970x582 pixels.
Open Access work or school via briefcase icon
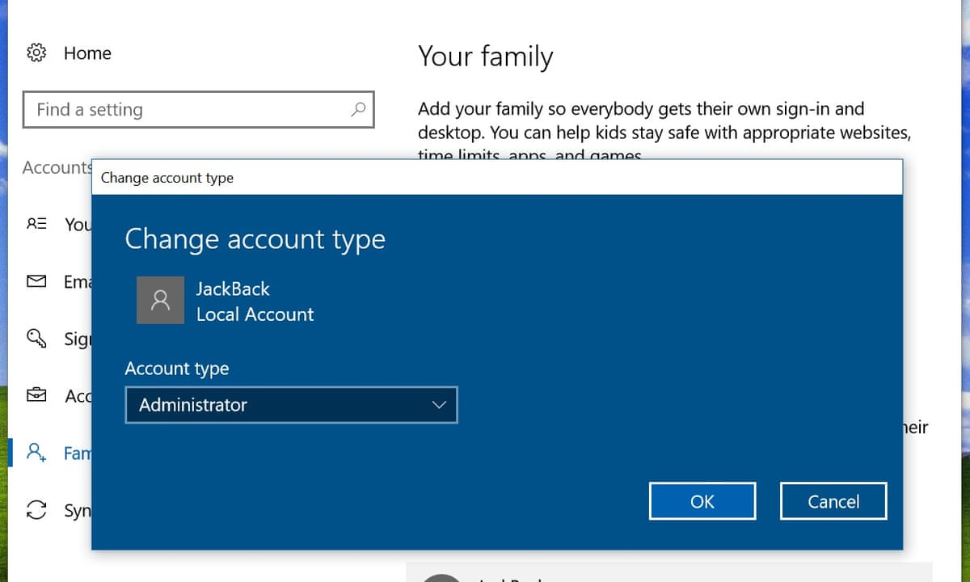pyautogui.click(x=36, y=395)
